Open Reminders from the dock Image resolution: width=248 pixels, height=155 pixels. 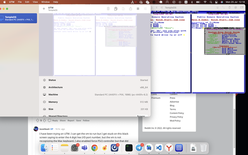click(x=55, y=148)
